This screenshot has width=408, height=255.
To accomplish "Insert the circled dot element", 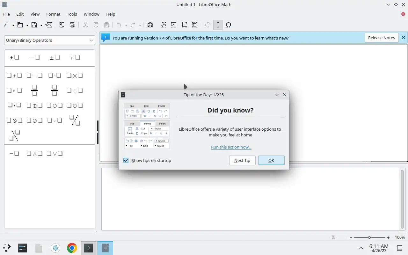I will point(75,106).
